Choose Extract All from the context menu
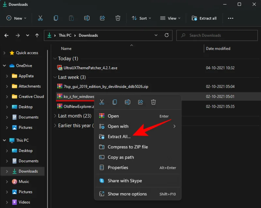 click(119, 137)
